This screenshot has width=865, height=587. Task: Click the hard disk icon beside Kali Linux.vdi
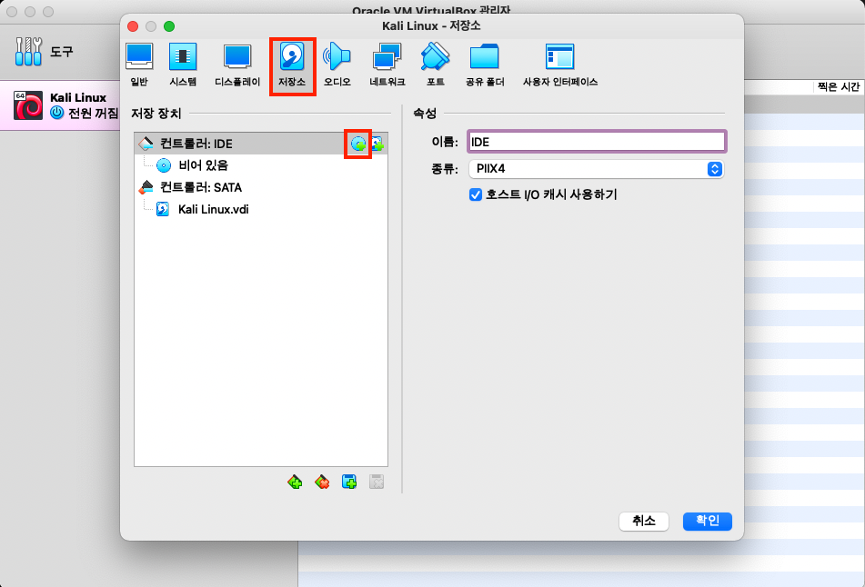163,209
